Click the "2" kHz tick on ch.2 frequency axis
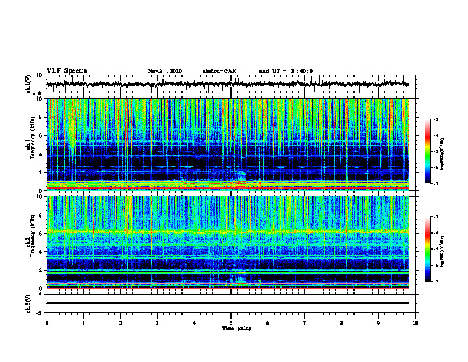 pos(41,270)
